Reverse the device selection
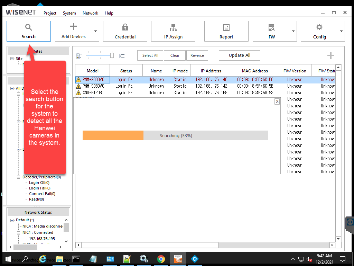 (x=197, y=55)
